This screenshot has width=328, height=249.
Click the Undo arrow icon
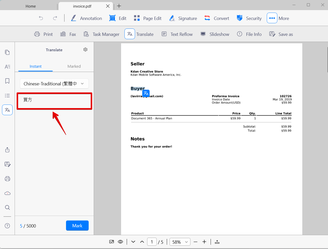coord(41,18)
